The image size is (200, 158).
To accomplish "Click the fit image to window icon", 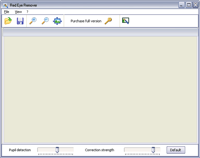I will [x=57, y=21].
